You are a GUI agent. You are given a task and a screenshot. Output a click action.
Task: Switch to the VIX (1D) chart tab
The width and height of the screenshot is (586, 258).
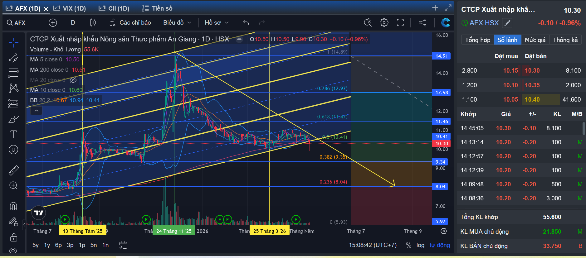[x=70, y=8]
